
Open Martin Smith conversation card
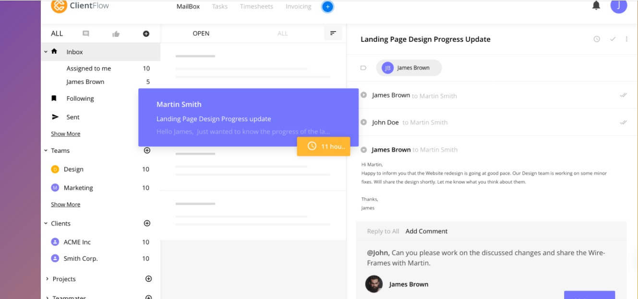248,117
